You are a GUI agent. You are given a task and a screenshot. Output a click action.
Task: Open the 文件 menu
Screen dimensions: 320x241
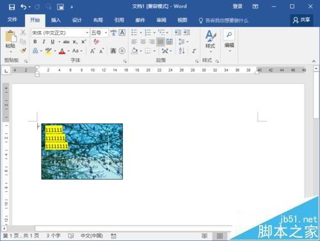pos(12,20)
